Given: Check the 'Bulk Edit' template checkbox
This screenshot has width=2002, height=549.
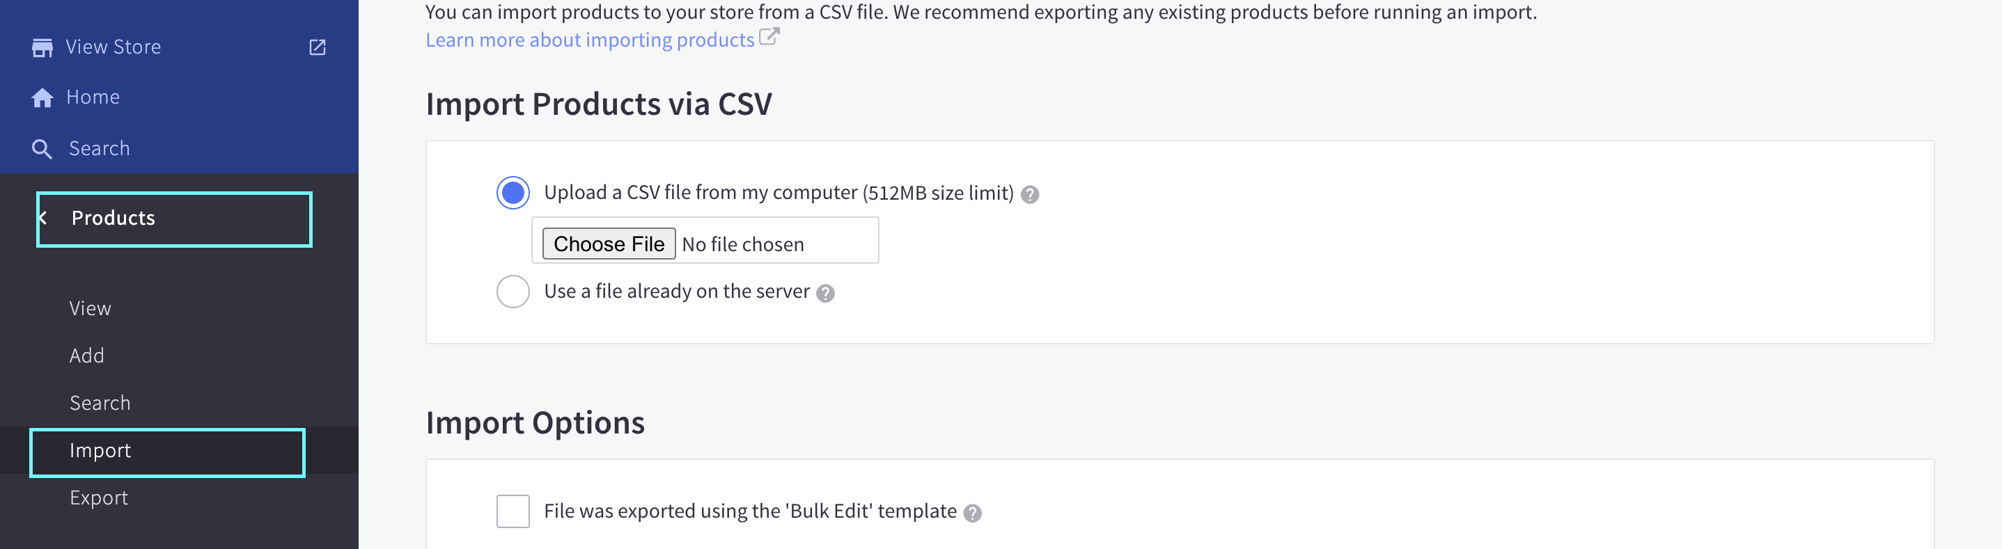Looking at the screenshot, I should coord(513,511).
